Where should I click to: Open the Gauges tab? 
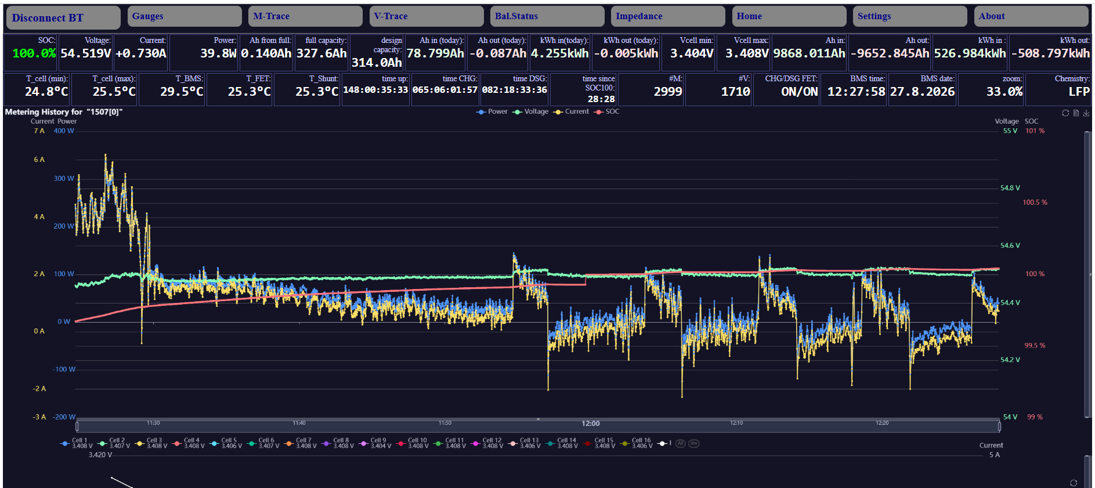click(x=185, y=16)
